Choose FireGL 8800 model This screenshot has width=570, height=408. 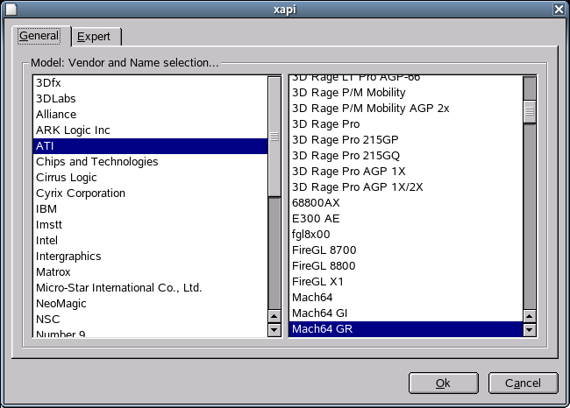click(x=406, y=265)
